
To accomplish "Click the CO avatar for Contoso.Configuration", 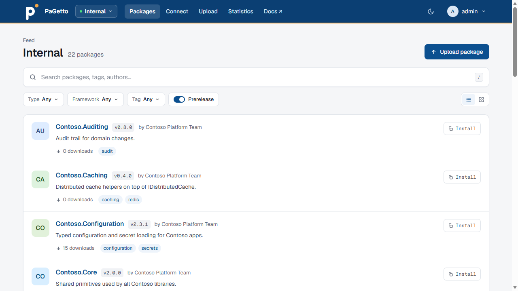I will click(40, 228).
